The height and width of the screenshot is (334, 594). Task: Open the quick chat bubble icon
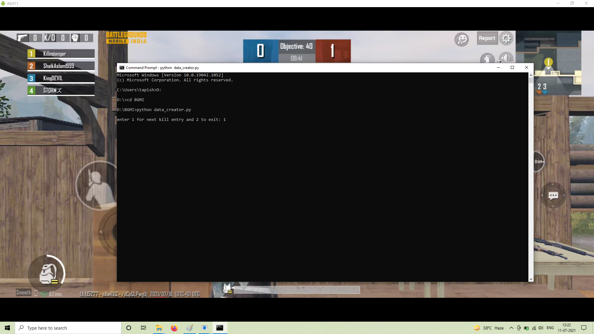click(x=553, y=195)
